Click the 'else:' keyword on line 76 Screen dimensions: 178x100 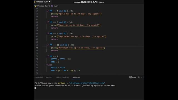49,65
